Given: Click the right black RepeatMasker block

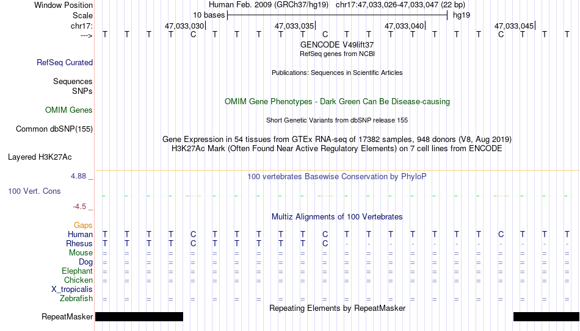Looking at the screenshot, I should (546, 316).
